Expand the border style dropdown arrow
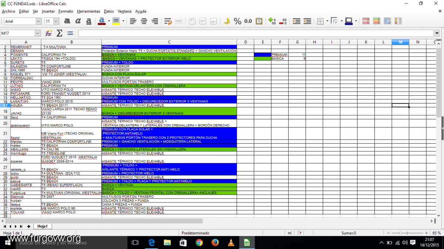This screenshot has width=444, height=249. (x=341, y=21)
